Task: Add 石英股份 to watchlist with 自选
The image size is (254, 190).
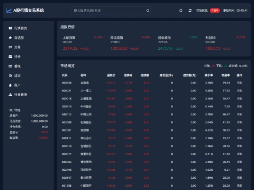Action: pyautogui.click(x=239, y=122)
